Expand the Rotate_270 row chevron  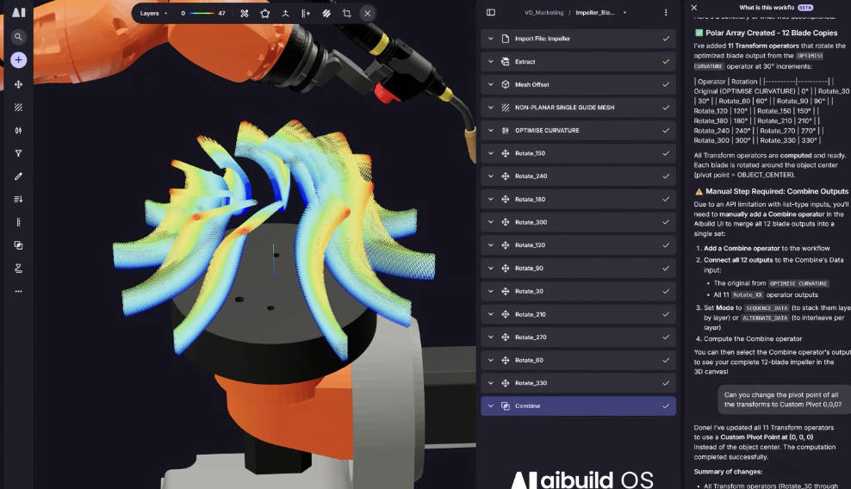coord(491,337)
